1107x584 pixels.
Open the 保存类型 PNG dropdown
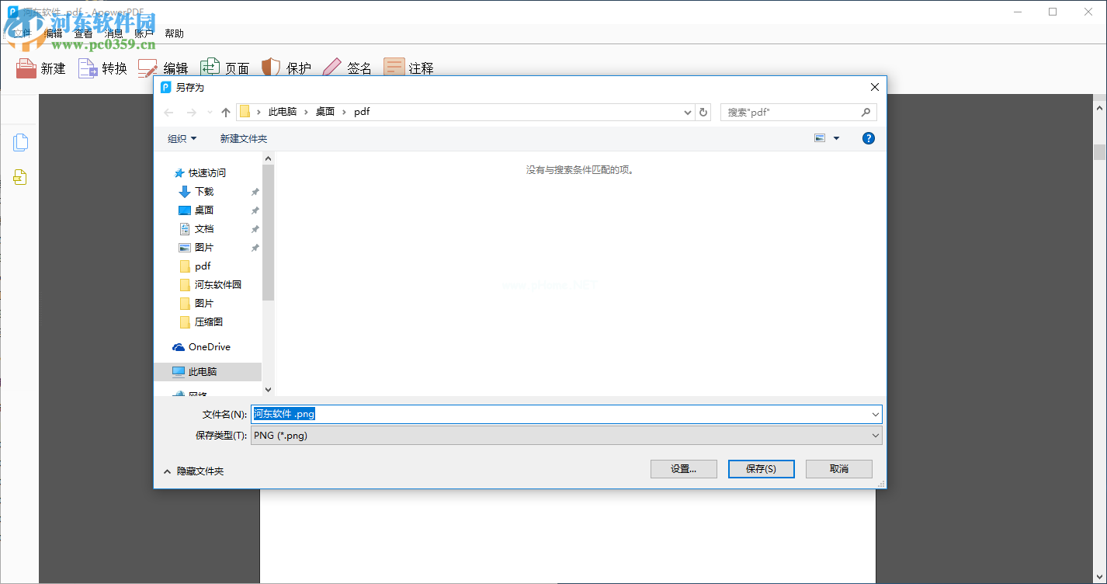(x=567, y=436)
